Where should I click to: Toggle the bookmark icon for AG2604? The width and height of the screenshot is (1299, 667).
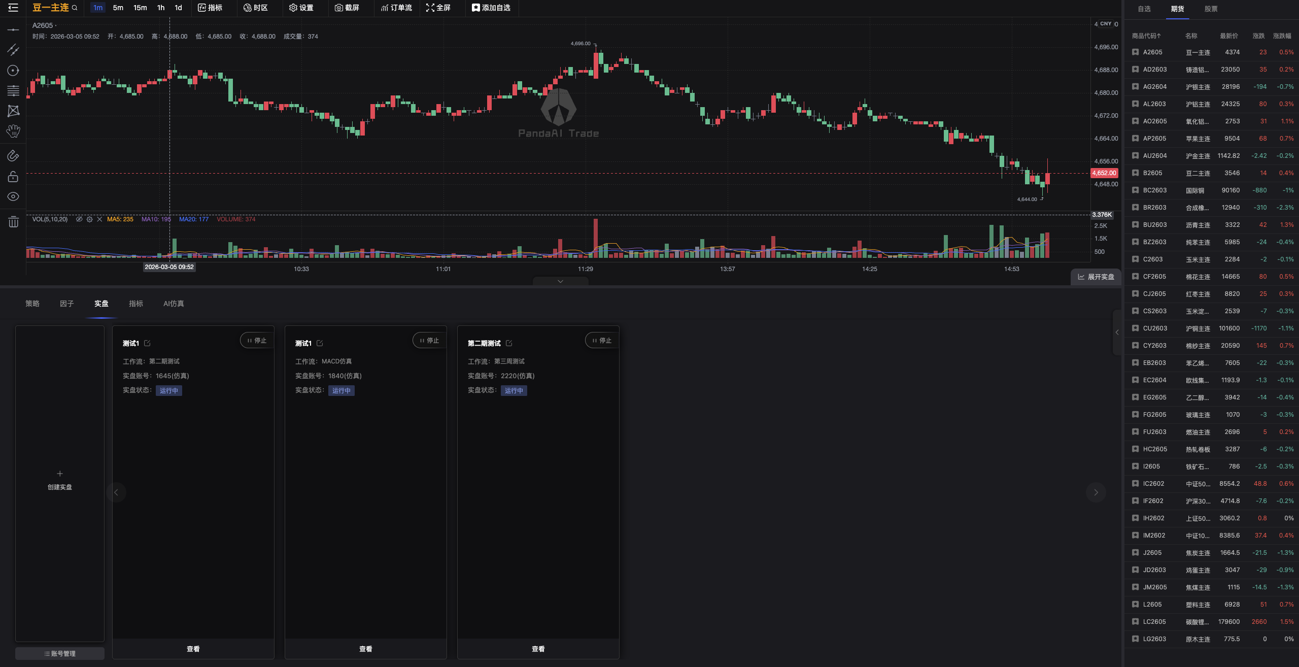1136,86
